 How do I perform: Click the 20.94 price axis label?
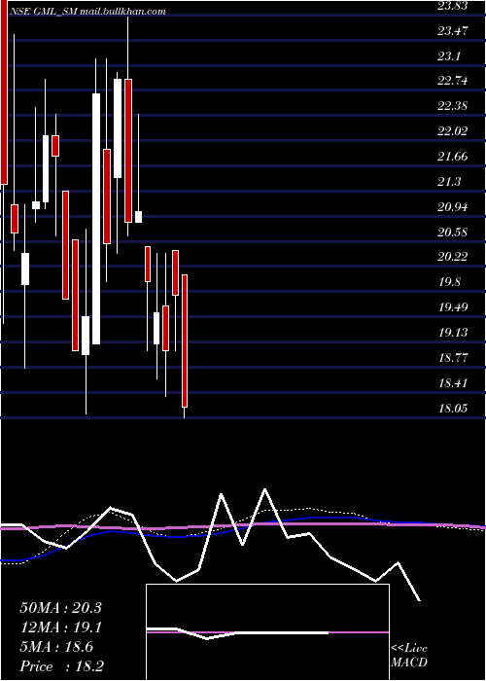pos(453,206)
